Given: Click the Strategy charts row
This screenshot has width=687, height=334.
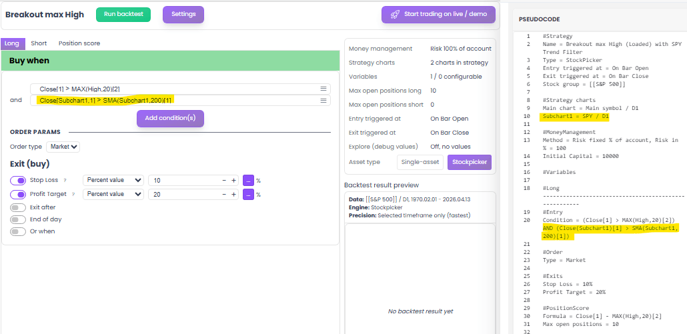Looking at the screenshot, I should coord(420,63).
